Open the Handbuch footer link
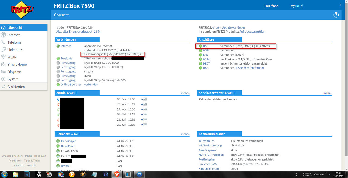Screen dimensions: 348x178 [x=40, y=156]
